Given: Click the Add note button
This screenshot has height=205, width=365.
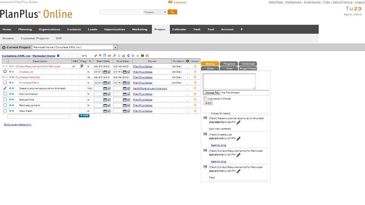Looking at the screenshot, I should (x=208, y=103).
